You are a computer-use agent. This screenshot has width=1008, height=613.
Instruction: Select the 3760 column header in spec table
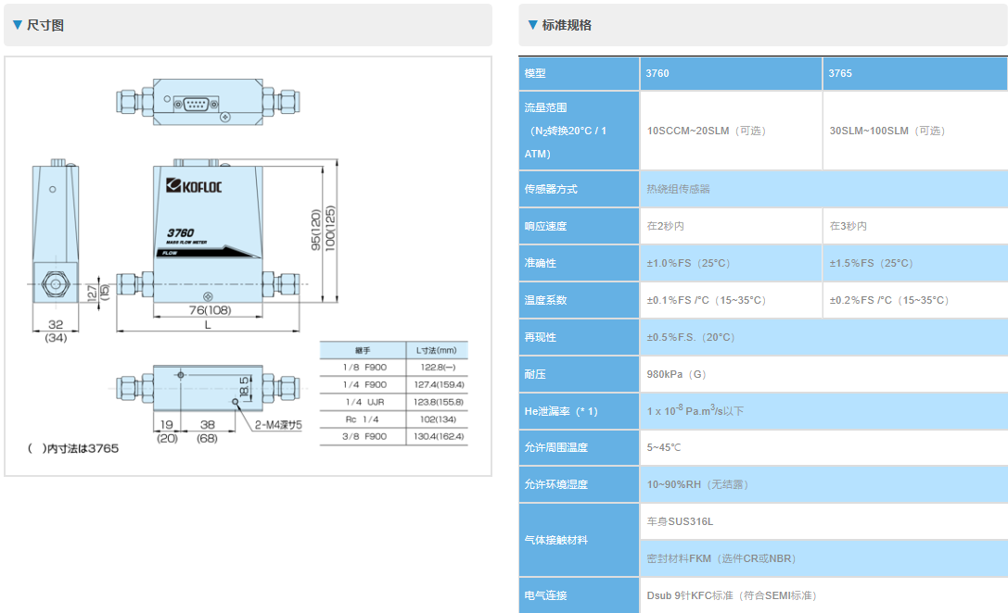point(731,73)
